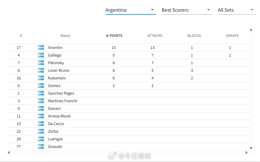Click the horizontal scrollbar track
The width and height of the screenshot is (260, 162).
click(128, 152)
